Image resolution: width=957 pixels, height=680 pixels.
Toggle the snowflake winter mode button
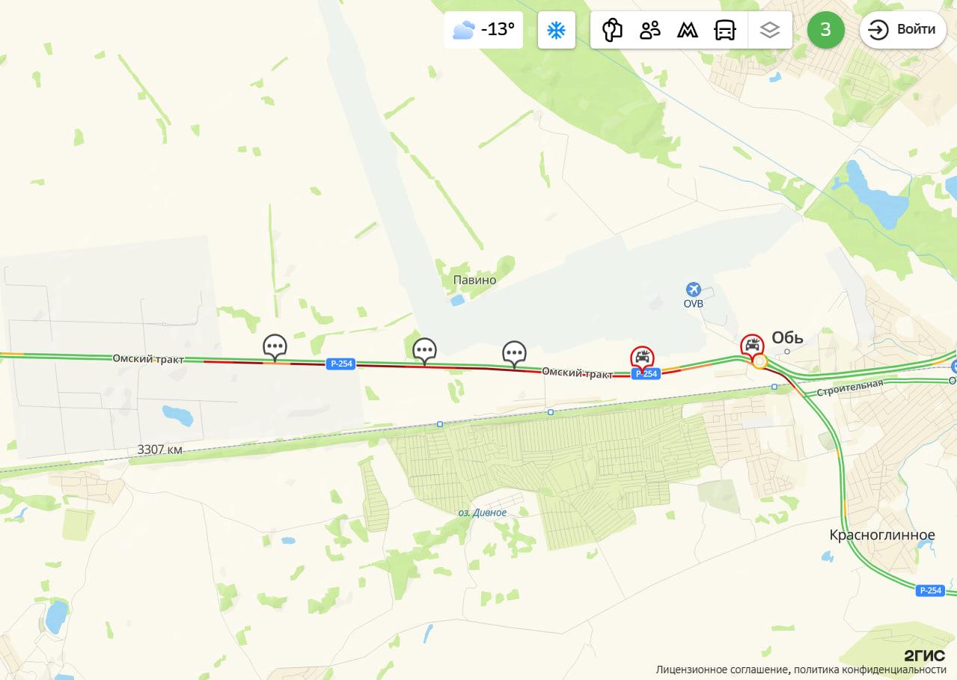point(556,30)
